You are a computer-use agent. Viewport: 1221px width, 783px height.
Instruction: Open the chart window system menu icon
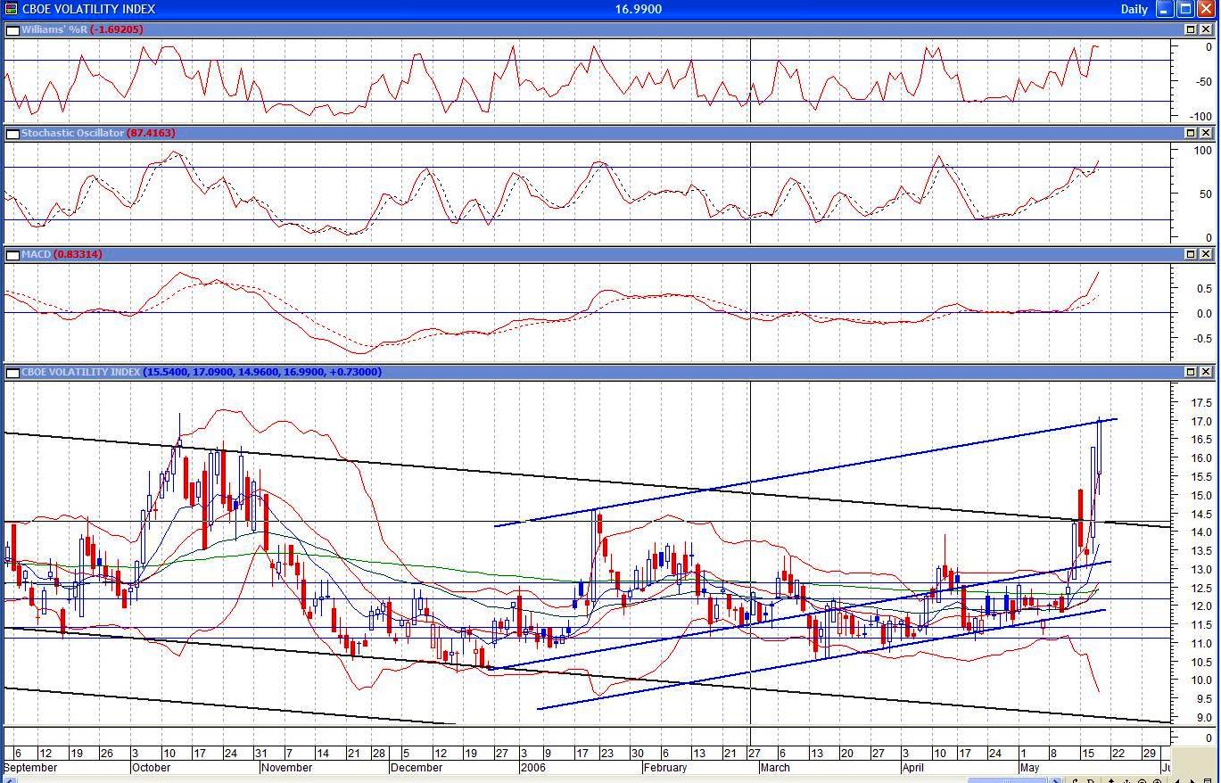[10, 9]
